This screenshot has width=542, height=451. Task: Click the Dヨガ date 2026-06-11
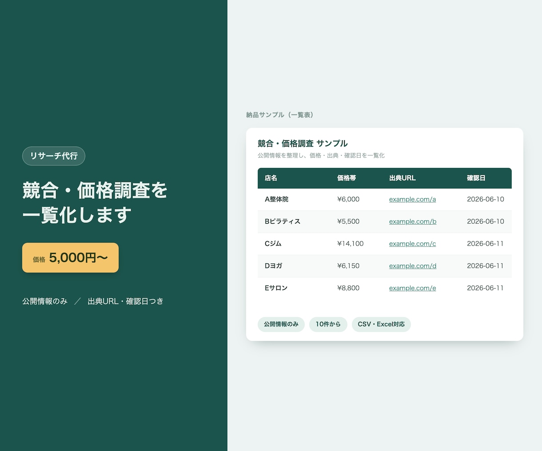coord(486,266)
